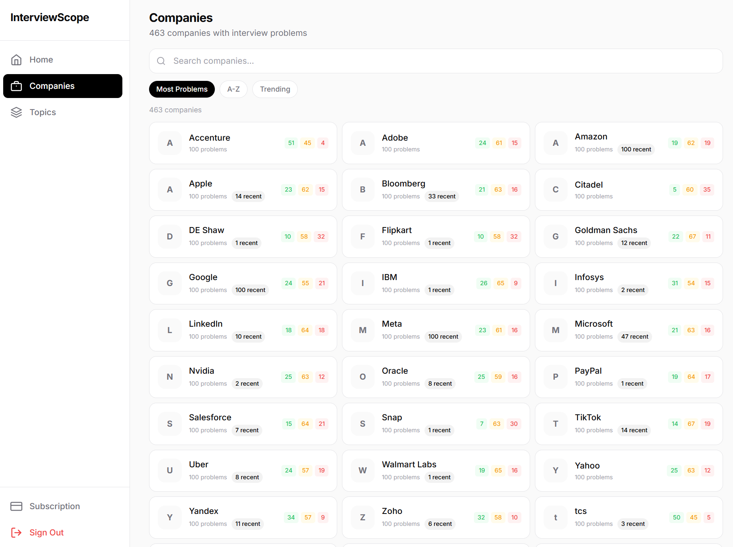Click the Accenture letter A avatar

coord(170,143)
